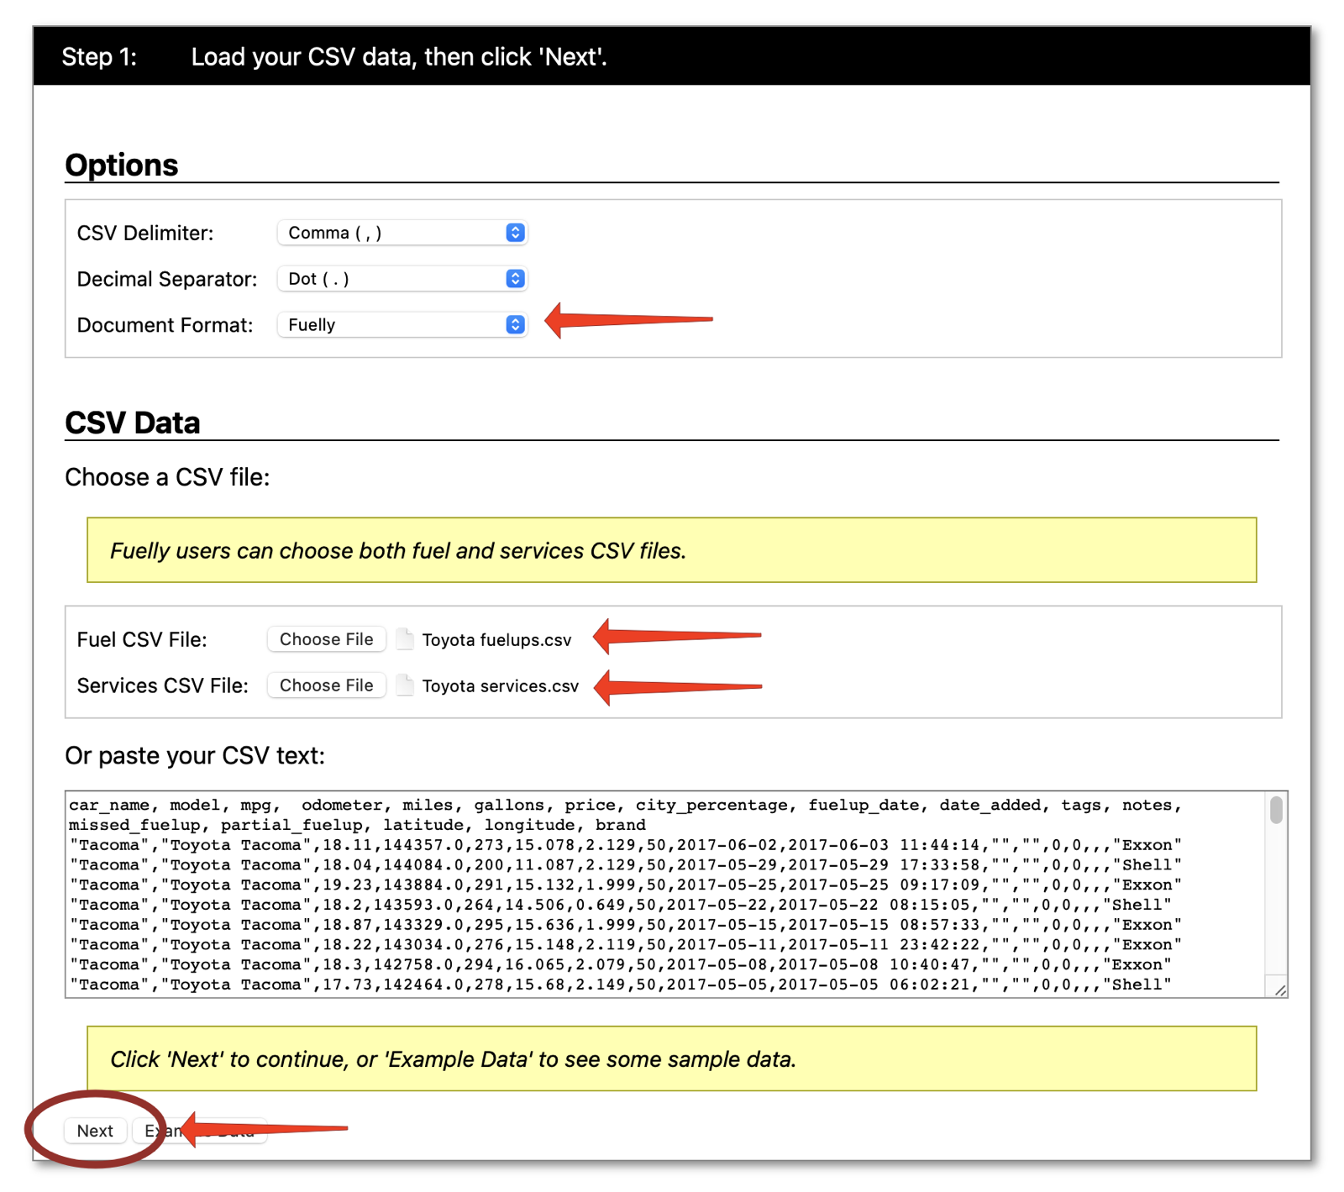Click the file icon beside Toyota services.csv
Screen dimensions: 1344x1192
tap(405, 685)
